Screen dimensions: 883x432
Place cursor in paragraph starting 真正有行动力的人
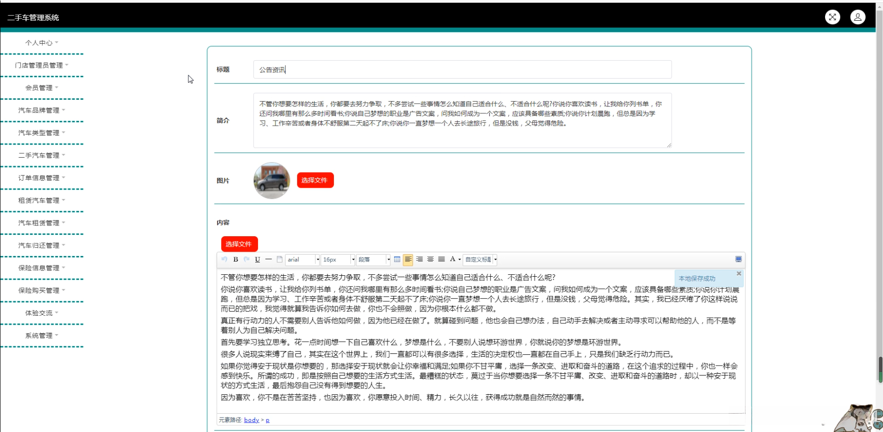coord(478,325)
